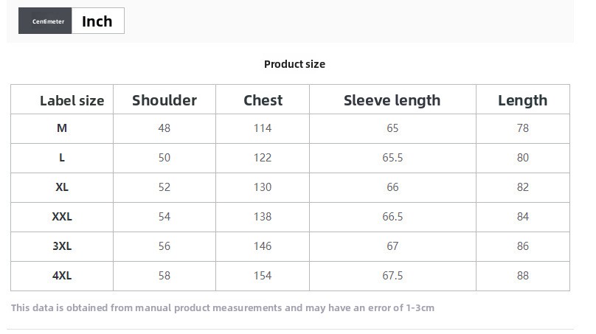Click the Shoulder column header
The image size is (596, 334).
click(164, 100)
